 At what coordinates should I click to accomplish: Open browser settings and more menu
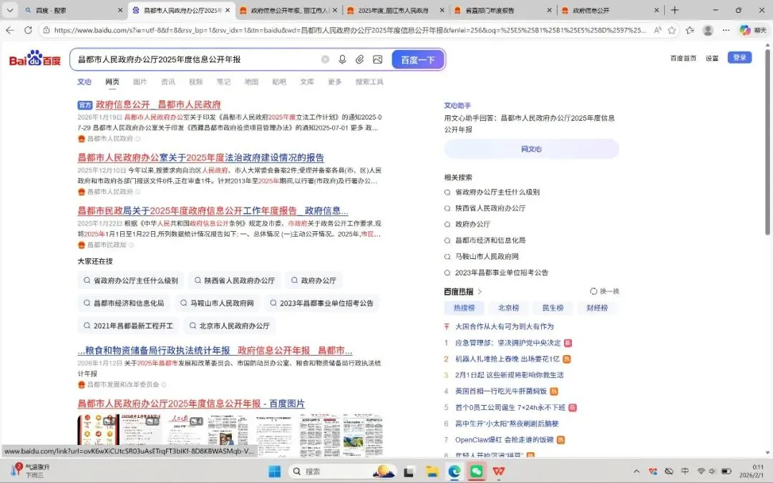(x=726, y=30)
